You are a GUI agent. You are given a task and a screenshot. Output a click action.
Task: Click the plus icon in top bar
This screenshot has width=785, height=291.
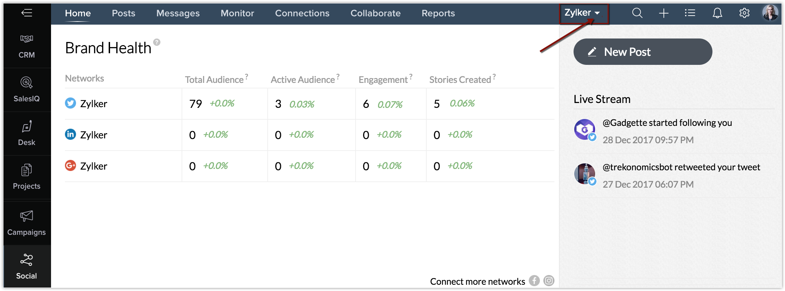coord(663,13)
